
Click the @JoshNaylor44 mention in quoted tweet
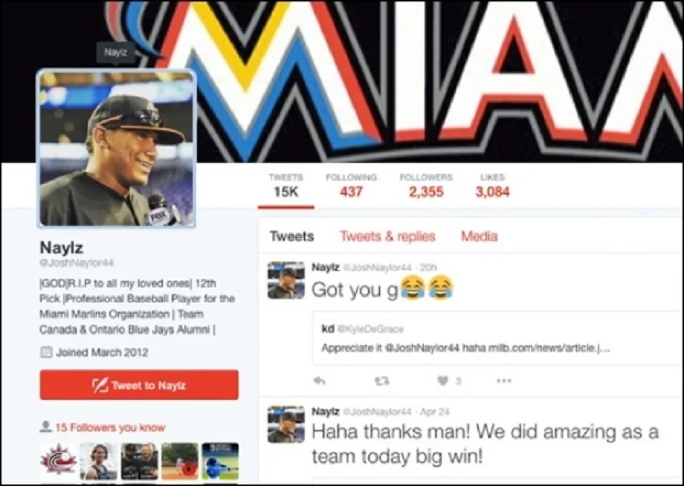point(422,348)
